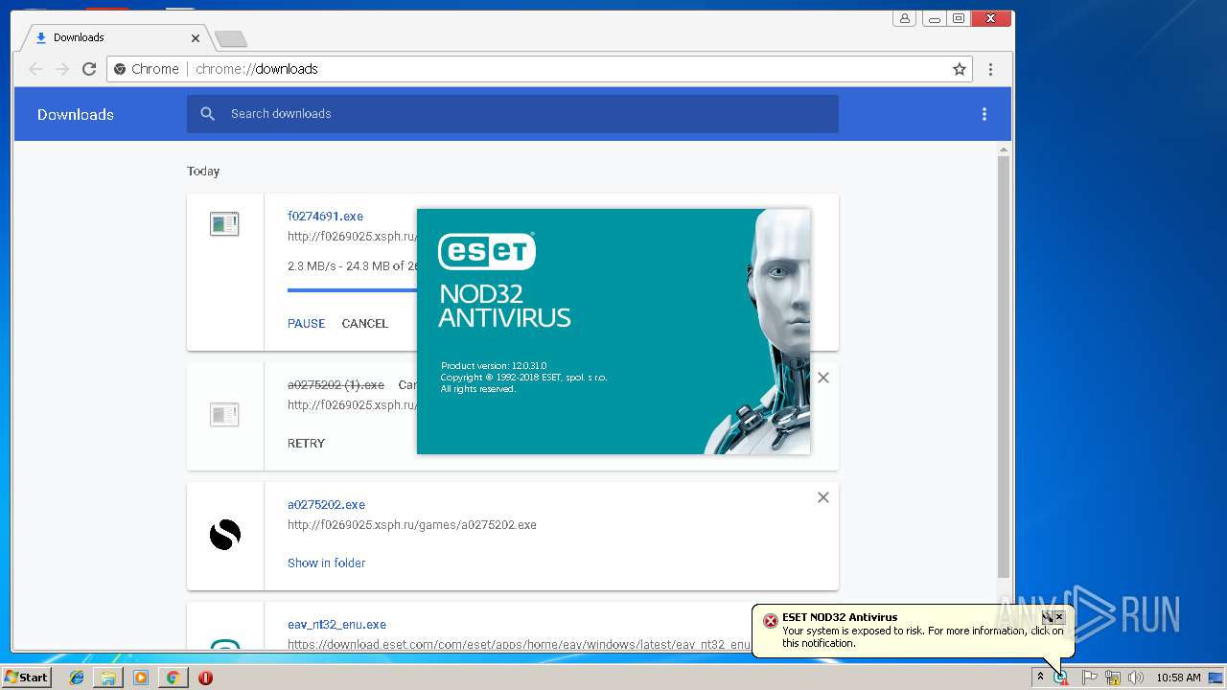Open the Downloads page more actions menu
This screenshot has height=690, width=1227.
click(984, 114)
